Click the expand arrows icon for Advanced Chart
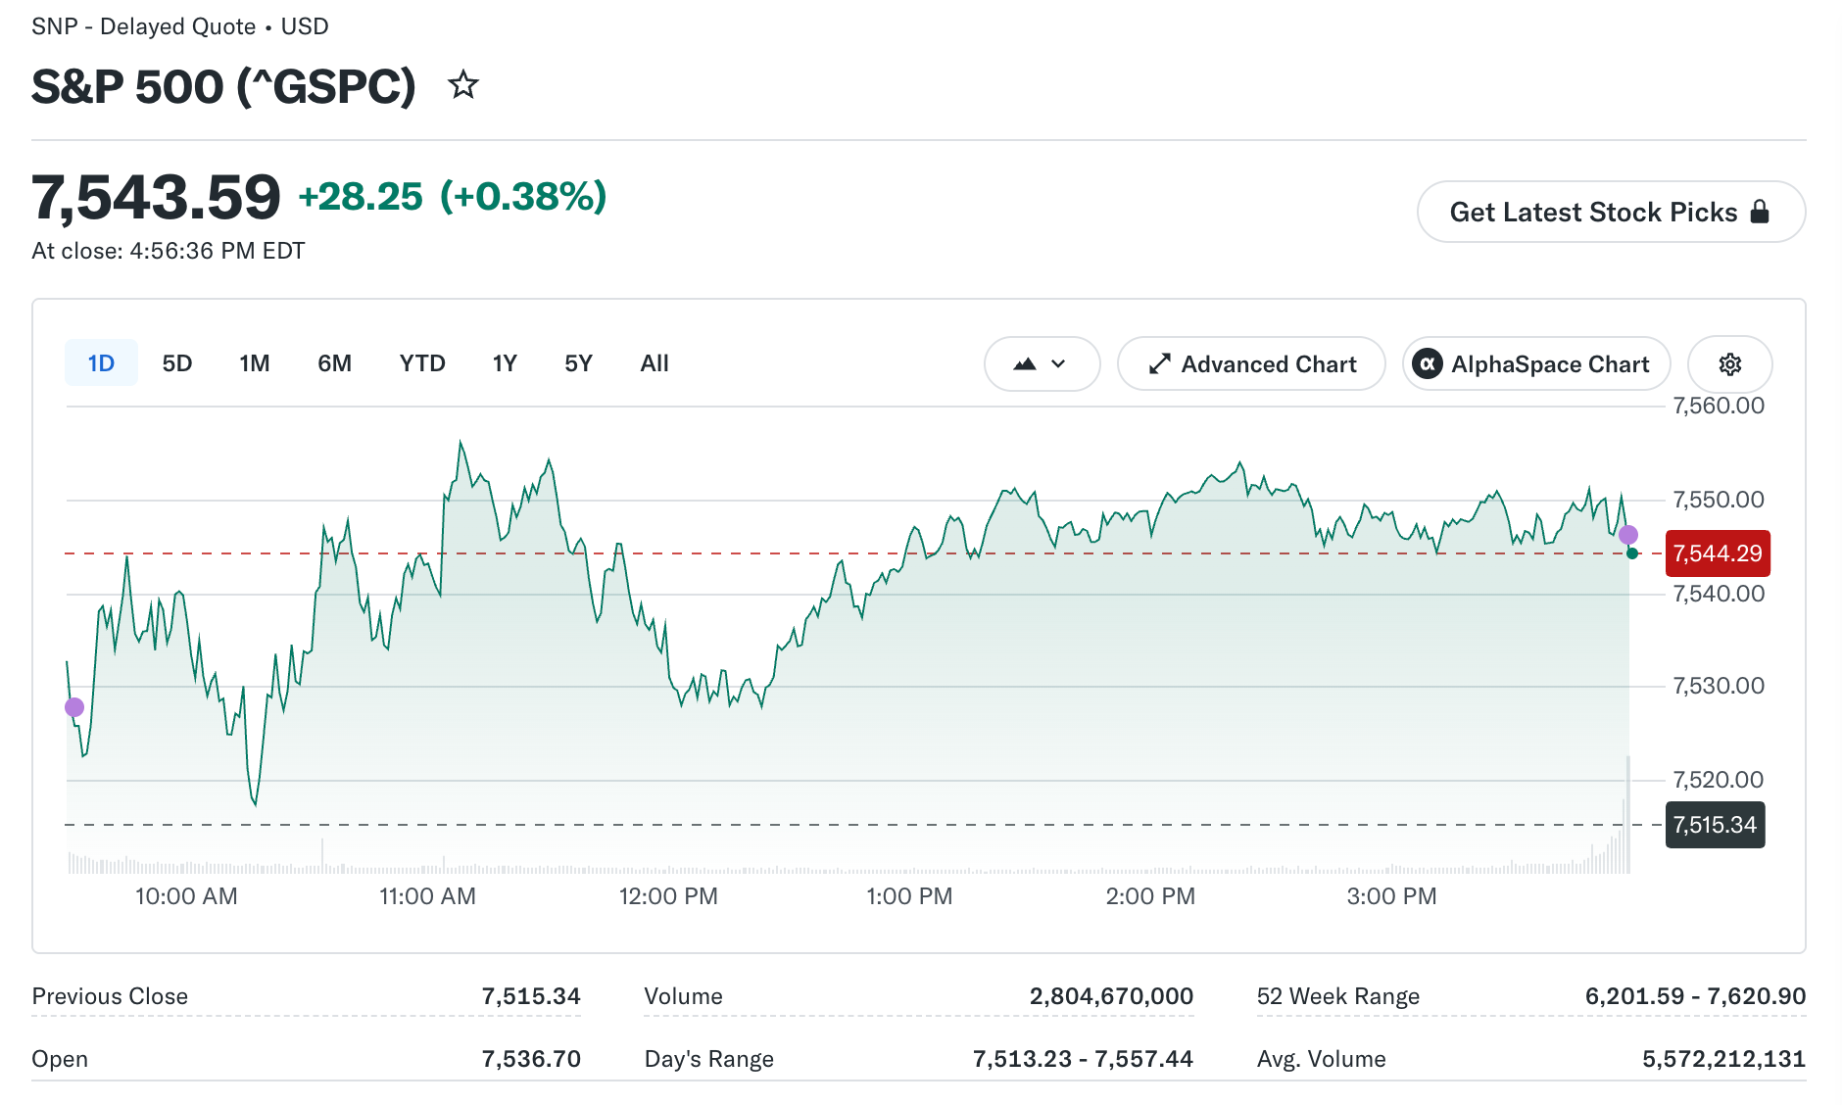Image resolution: width=1842 pixels, height=1105 pixels. coord(1159,364)
